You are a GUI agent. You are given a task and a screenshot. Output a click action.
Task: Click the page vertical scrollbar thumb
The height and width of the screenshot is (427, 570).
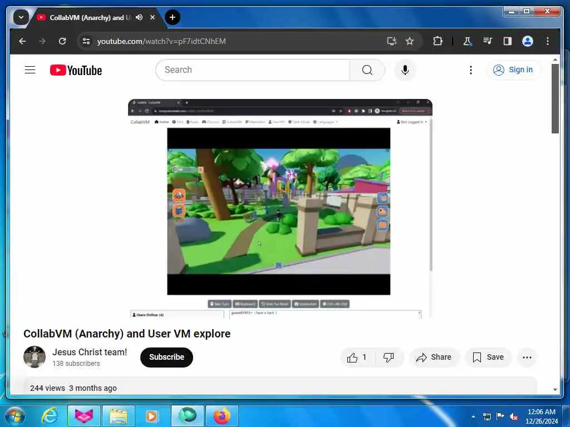[555, 98]
